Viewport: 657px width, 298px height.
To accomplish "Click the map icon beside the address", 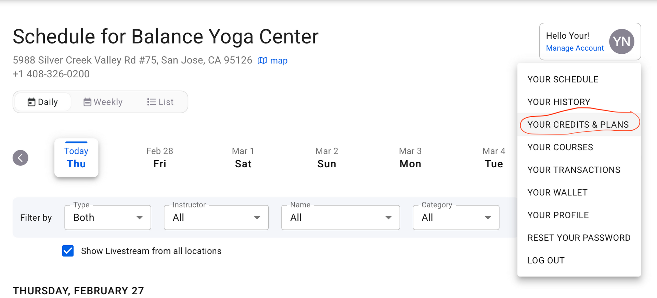I will click(x=262, y=61).
